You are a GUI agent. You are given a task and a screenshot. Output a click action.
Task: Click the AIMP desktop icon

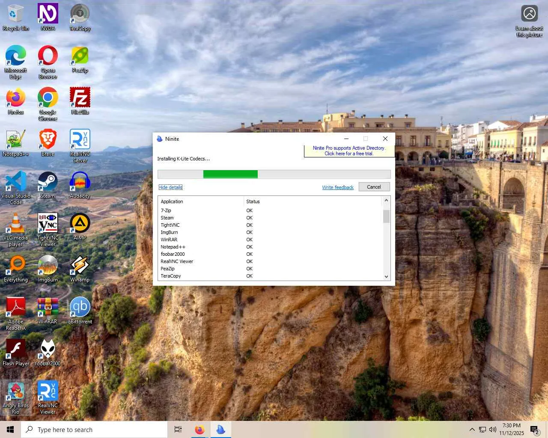pyautogui.click(x=80, y=227)
